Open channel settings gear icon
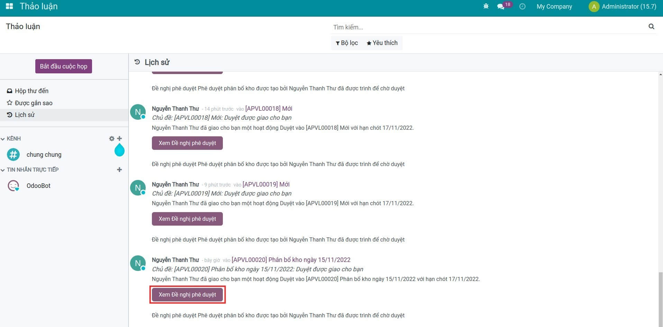This screenshot has height=327, width=663. [111, 138]
